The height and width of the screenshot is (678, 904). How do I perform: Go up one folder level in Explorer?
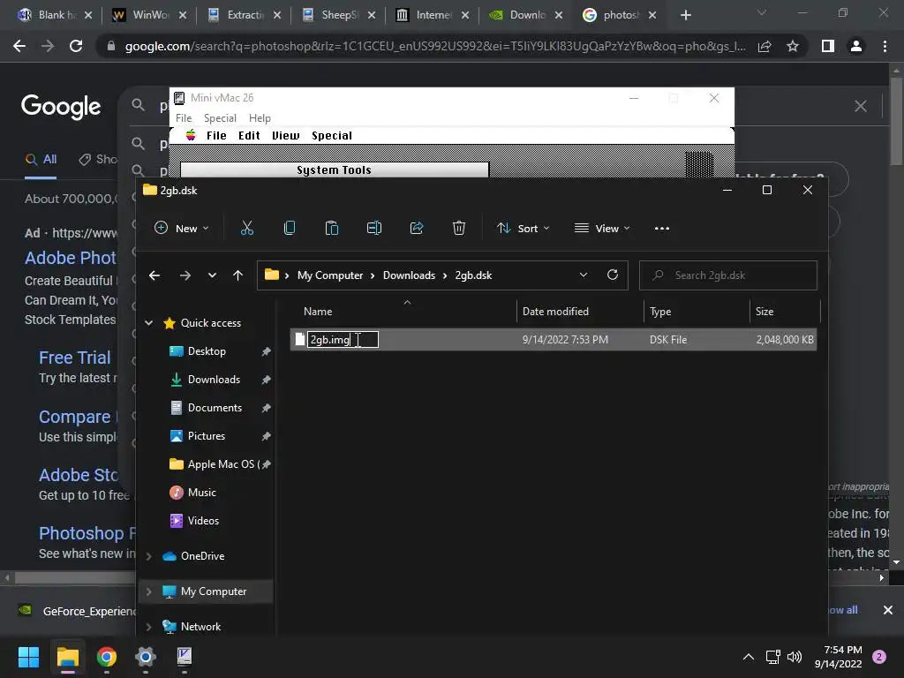[237, 275]
